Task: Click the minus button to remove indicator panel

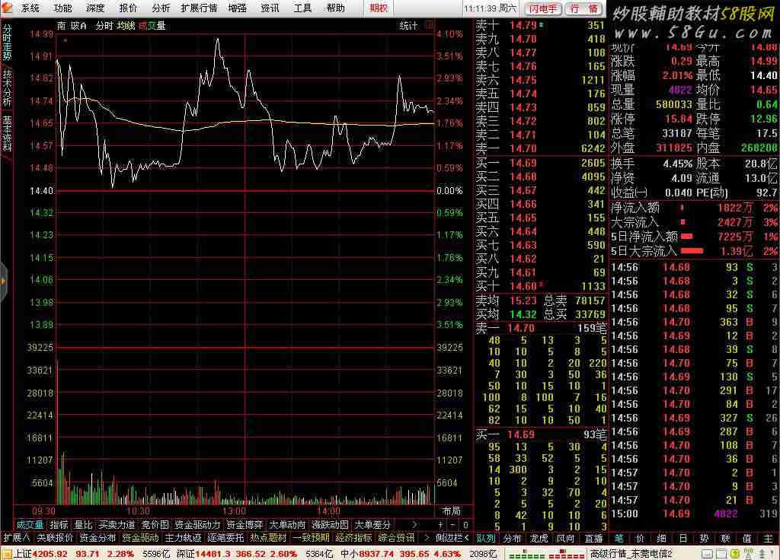Action: tap(452, 525)
